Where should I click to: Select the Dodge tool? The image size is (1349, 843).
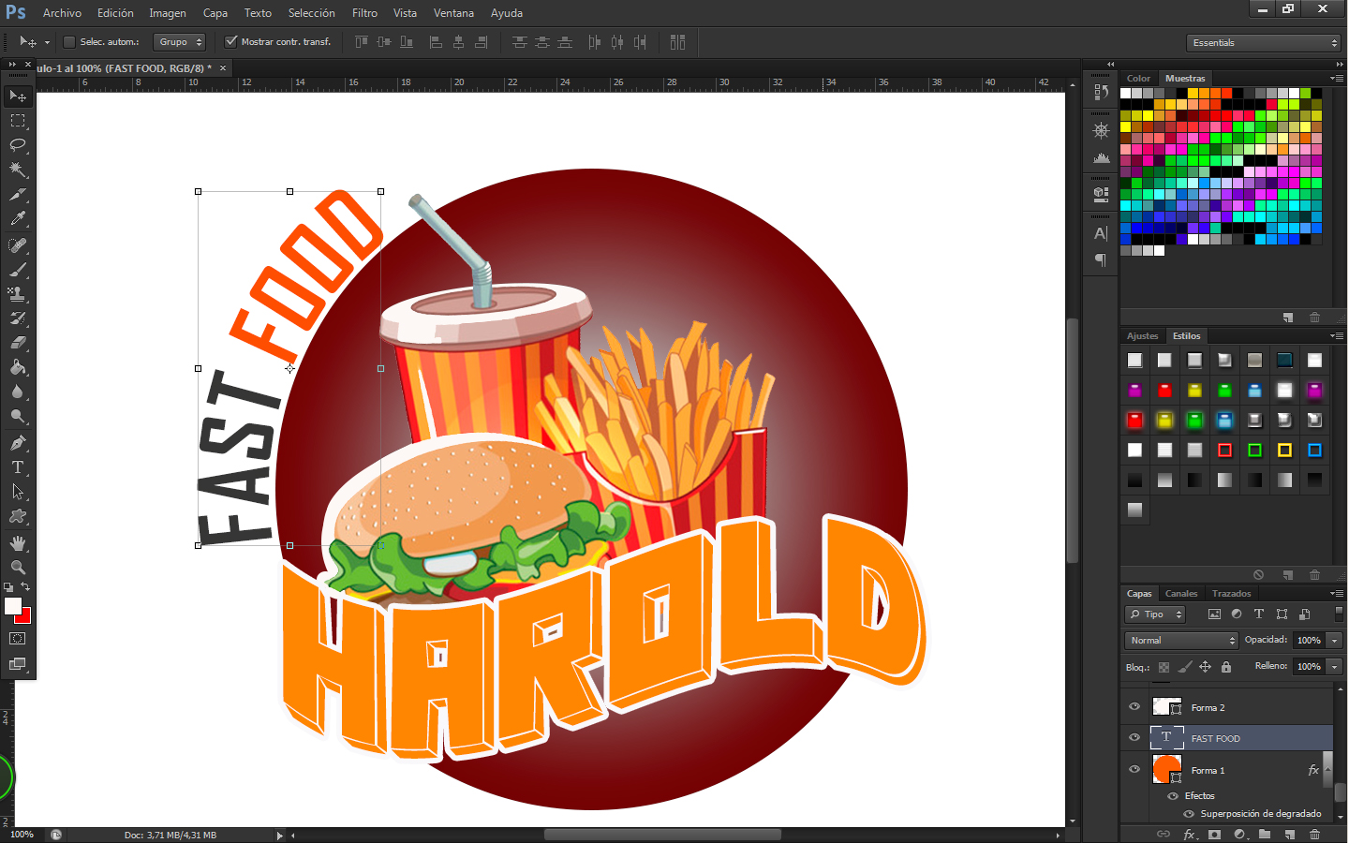[x=18, y=416]
